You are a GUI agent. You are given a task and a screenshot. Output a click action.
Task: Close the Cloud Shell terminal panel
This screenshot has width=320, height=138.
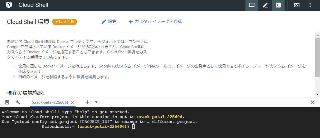(313, 102)
